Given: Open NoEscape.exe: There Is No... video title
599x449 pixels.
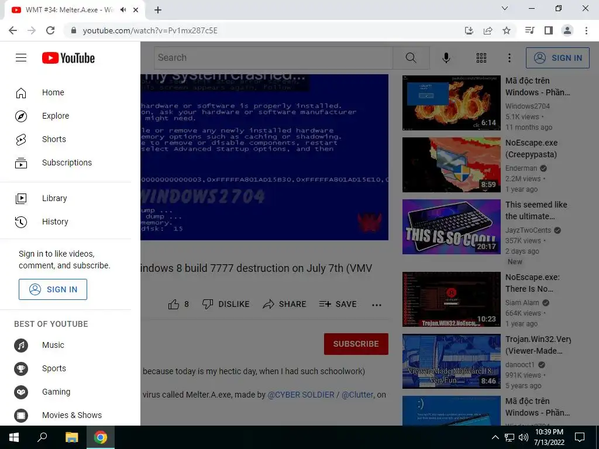Looking at the screenshot, I should 532,283.
